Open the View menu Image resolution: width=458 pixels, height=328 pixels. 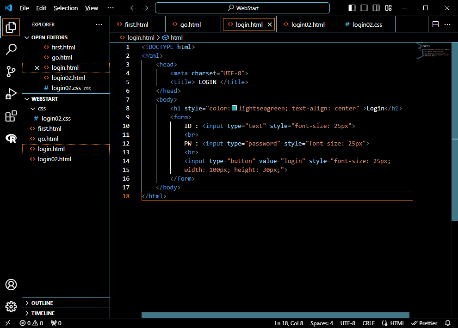click(x=92, y=8)
